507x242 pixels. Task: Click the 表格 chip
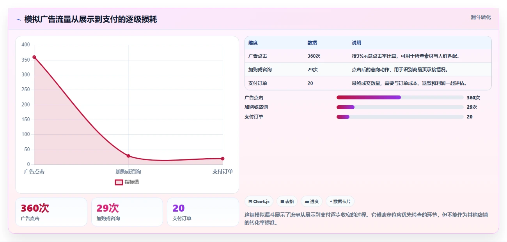tap(287, 201)
